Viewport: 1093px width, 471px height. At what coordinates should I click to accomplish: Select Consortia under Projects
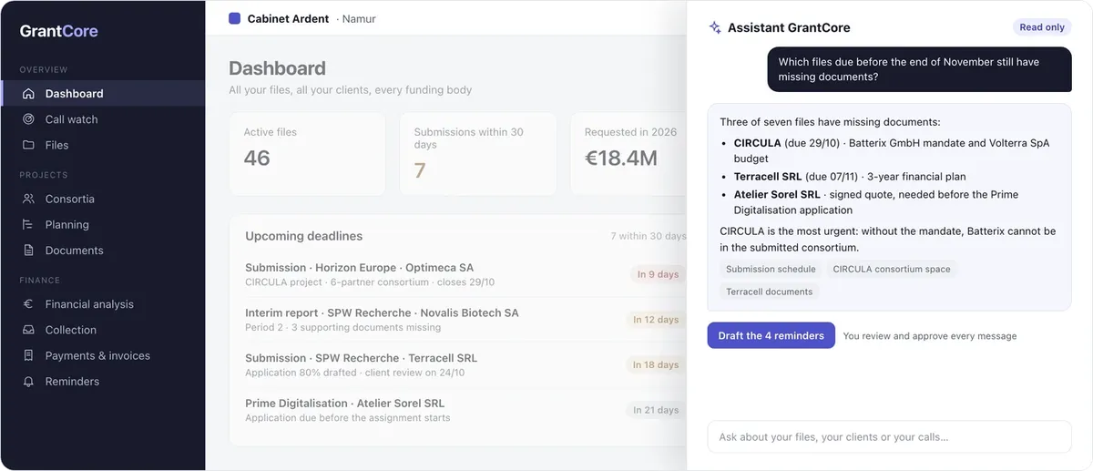tap(103, 199)
